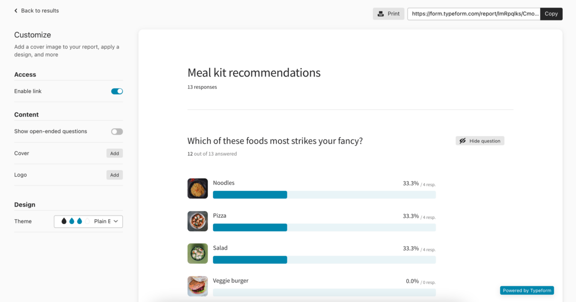
Task: Expand theme list using the chevron arrow
Action: (x=116, y=221)
